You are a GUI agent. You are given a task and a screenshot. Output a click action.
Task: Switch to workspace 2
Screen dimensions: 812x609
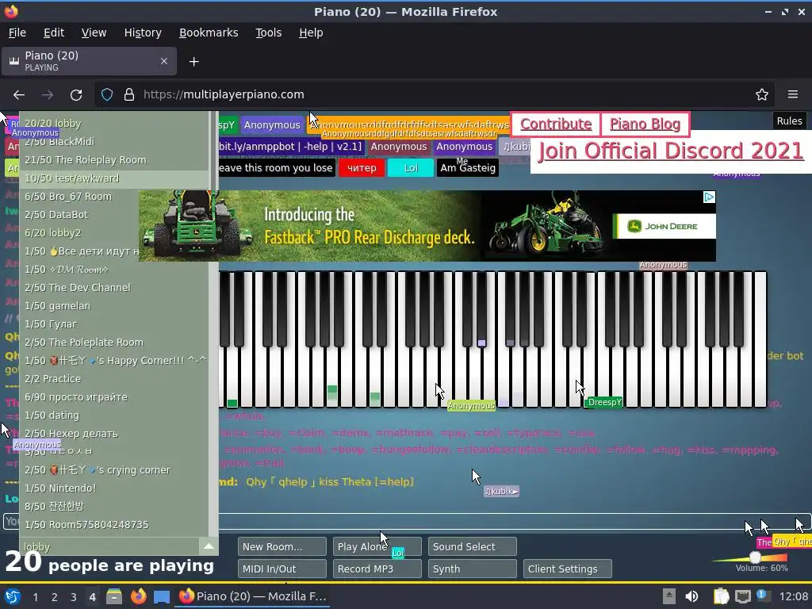[x=55, y=597]
